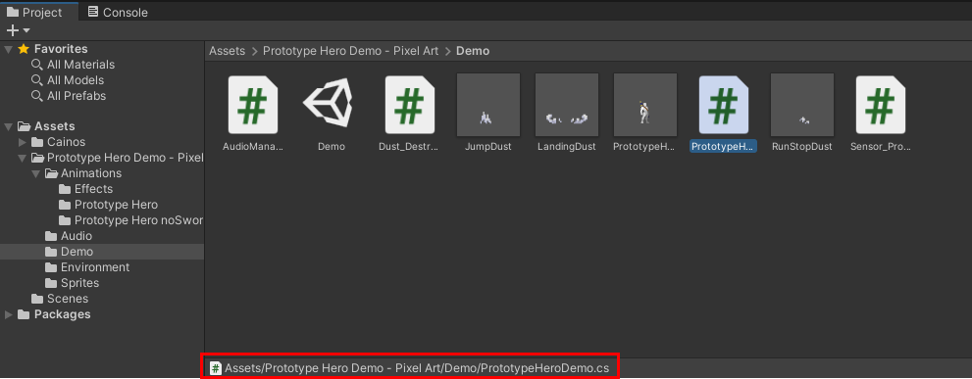Select All Materials saved search
Viewport: 972px width, 379px height.
(80, 65)
